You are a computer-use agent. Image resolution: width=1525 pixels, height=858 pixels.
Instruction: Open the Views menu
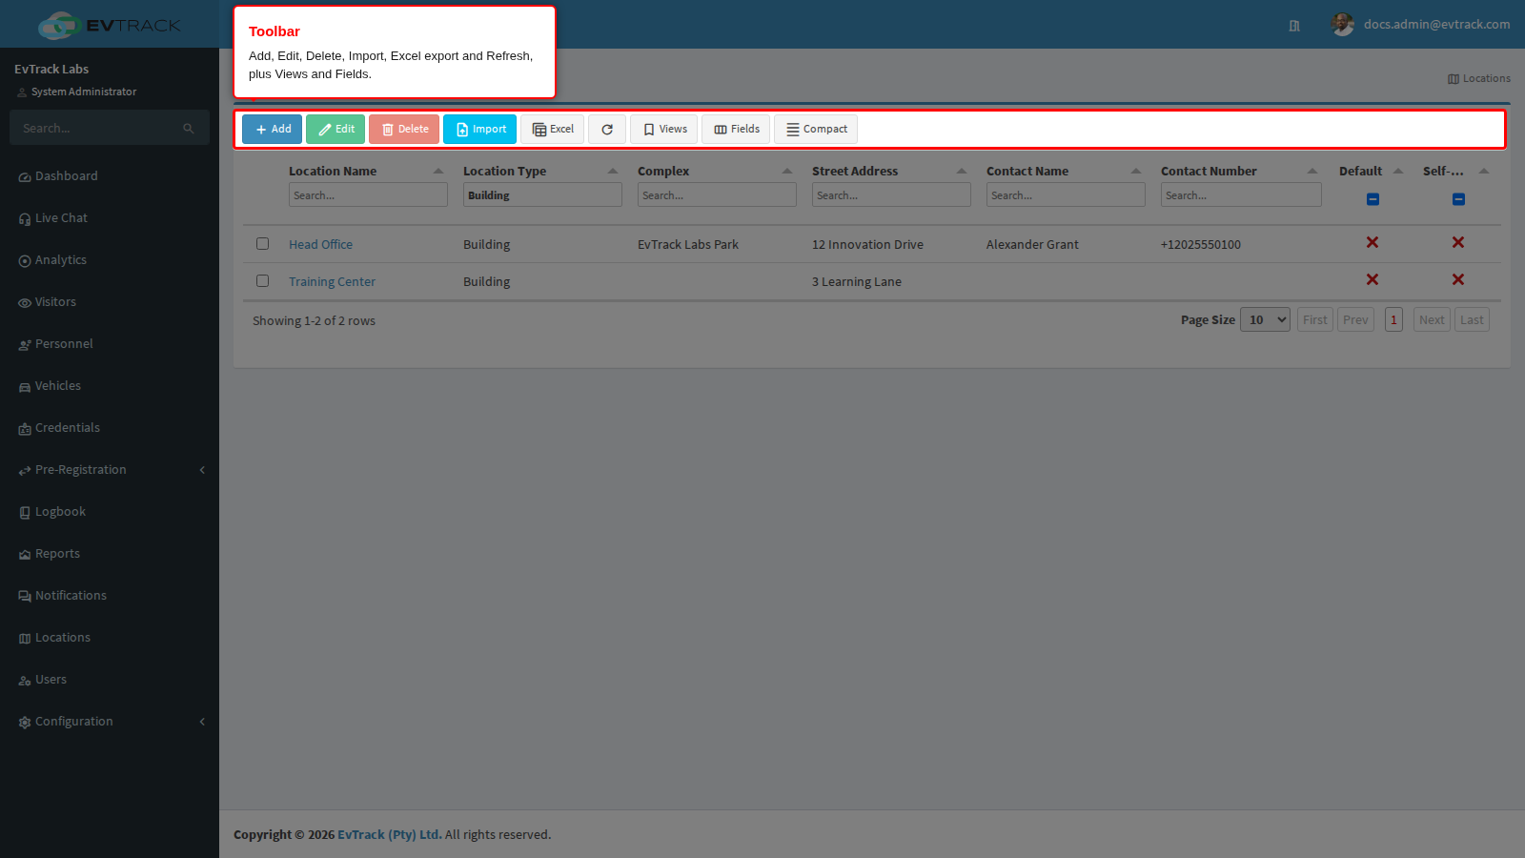point(663,129)
